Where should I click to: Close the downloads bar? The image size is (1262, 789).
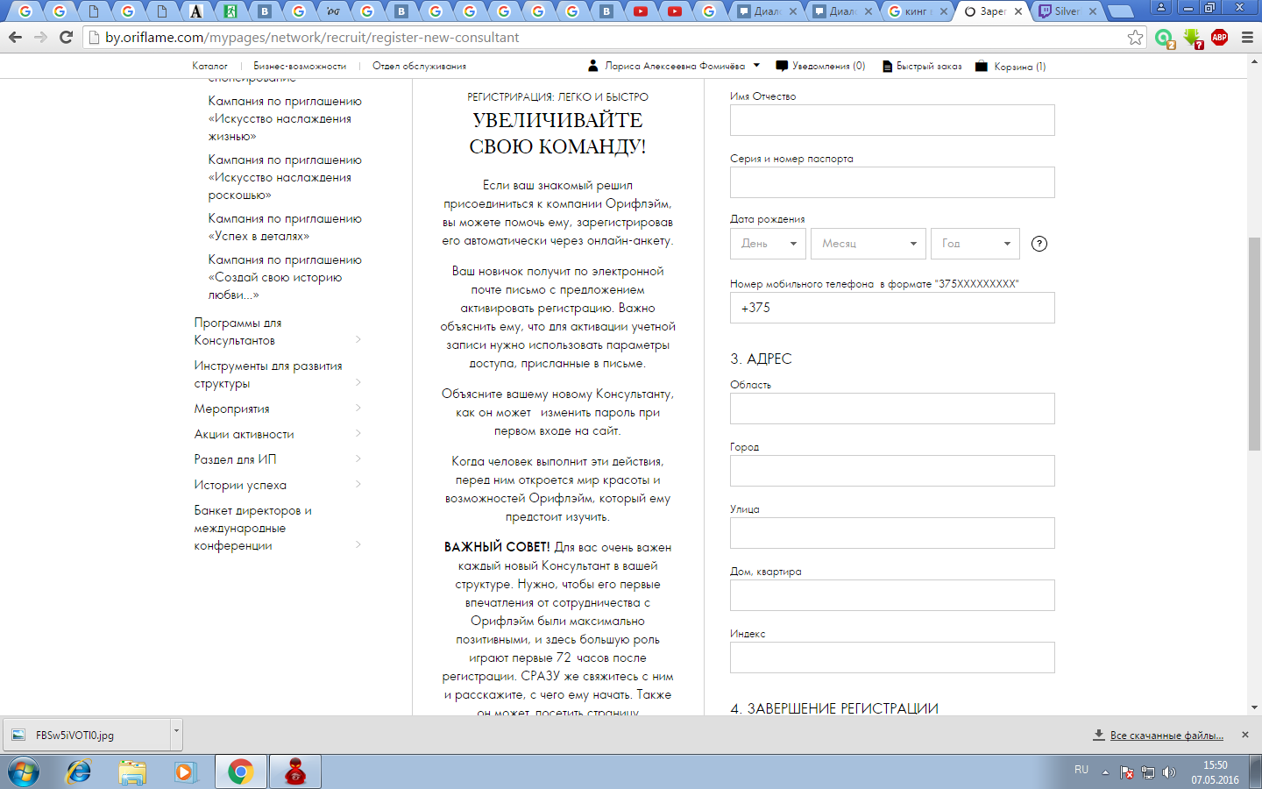click(x=1245, y=735)
